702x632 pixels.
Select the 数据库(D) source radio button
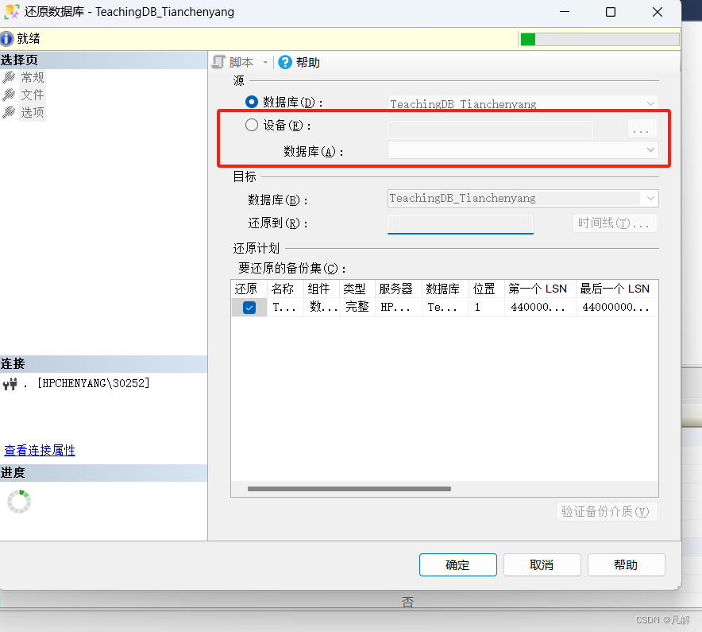[x=252, y=102]
